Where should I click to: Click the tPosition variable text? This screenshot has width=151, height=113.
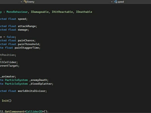click(7, 55)
